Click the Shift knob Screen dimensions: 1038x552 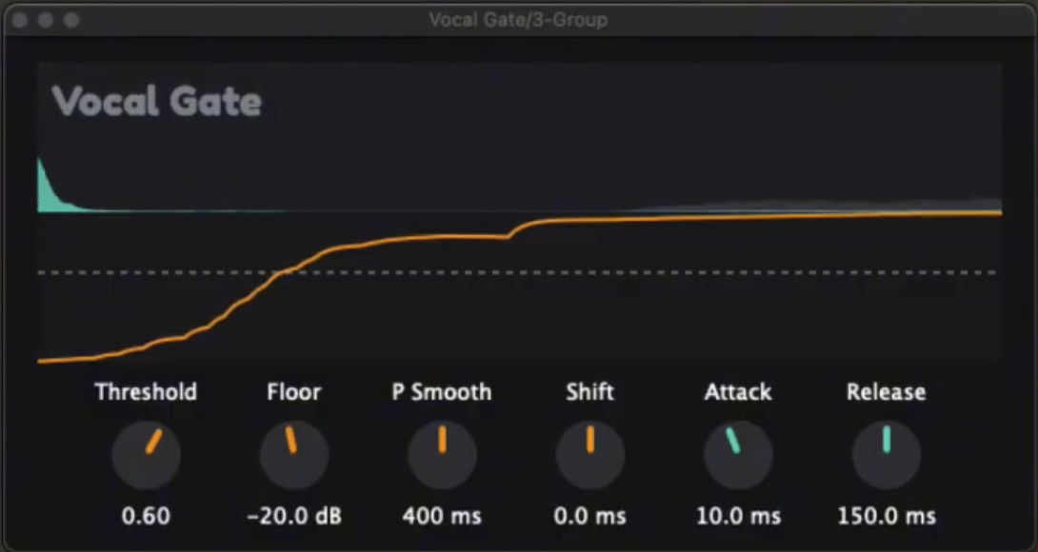coord(590,455)
